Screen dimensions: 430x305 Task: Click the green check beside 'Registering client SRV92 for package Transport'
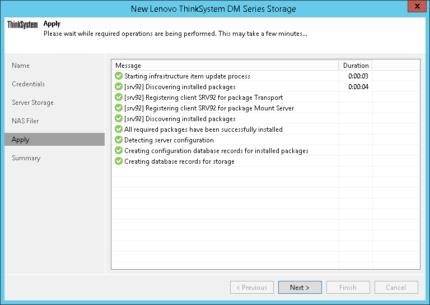click(119, 97)
